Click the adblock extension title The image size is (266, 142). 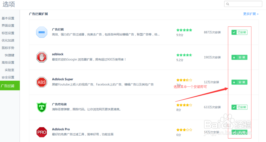point(58,54)
